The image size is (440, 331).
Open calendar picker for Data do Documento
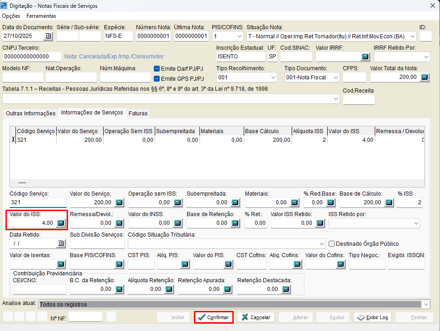pos(48,36)
